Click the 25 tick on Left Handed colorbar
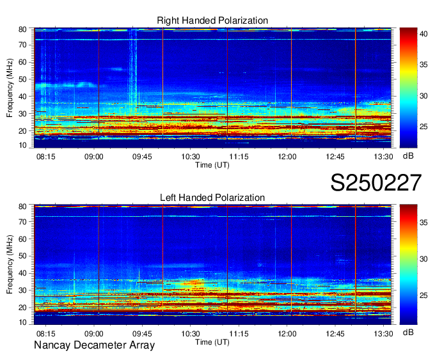435x353 pixels. pos(423,295)
